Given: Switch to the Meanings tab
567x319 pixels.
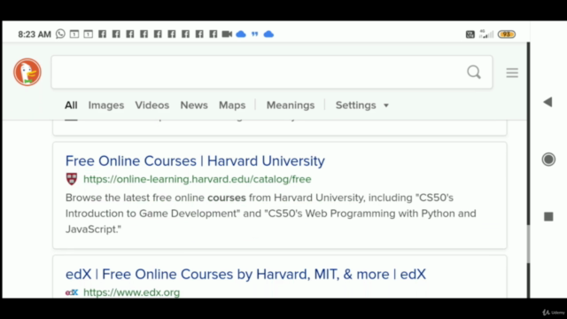Looking at the screenshot, I should tap(291, 105).
